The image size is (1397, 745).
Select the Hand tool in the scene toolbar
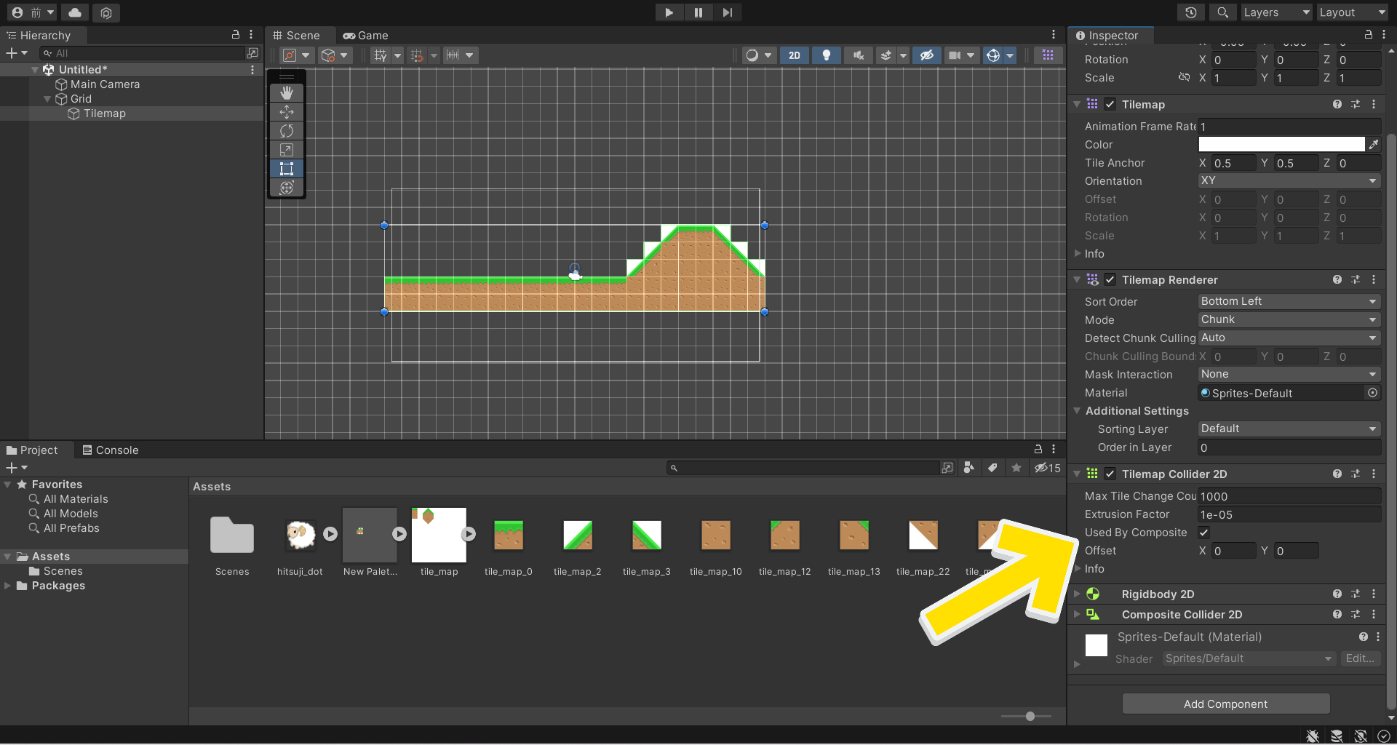(287, 92)
